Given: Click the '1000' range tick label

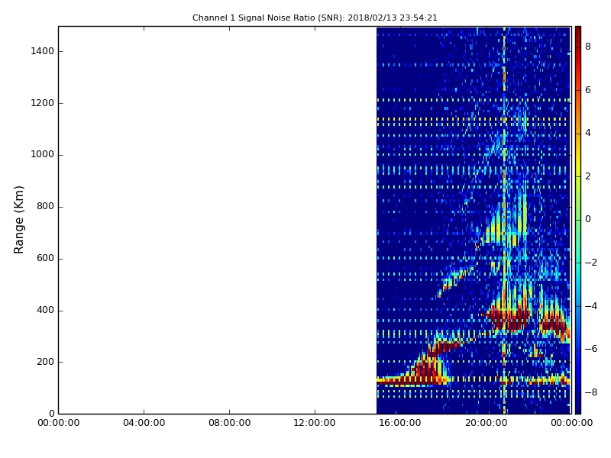Looking at the screenshot, I should (x=43, y=155).
